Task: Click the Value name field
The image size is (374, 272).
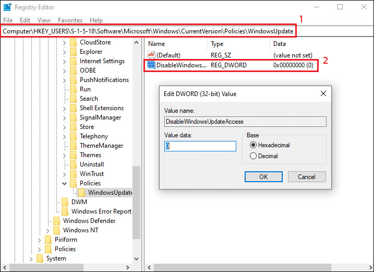Action: (x=246, y=122)
